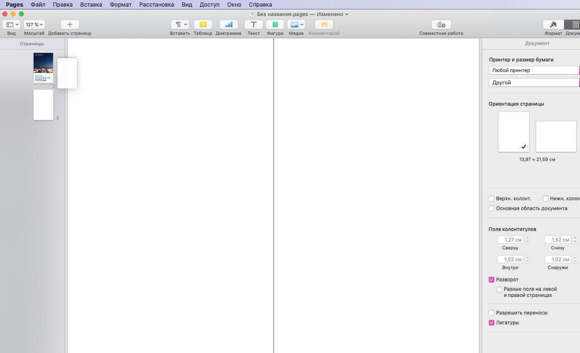Viewport: 580px width, 353px height.
Task: Enable Разрешить переносы checkbox
Action: (x=492, y=313)
